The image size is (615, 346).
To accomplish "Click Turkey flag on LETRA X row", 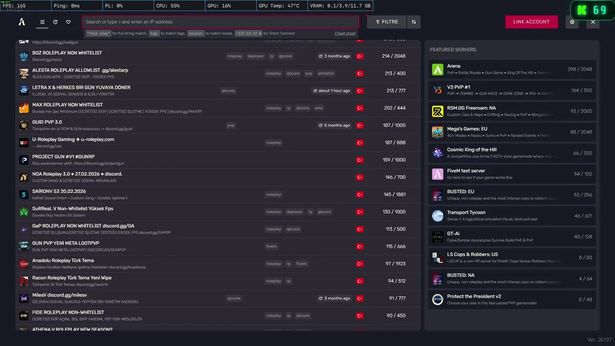I will (x=359, y=91).
